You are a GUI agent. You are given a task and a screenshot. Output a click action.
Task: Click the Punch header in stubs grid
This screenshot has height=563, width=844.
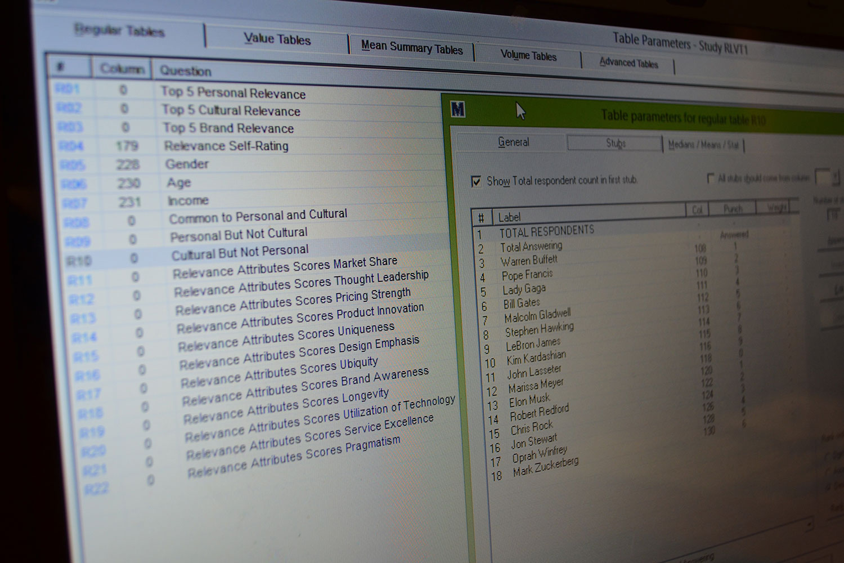[x=733, y=209]
